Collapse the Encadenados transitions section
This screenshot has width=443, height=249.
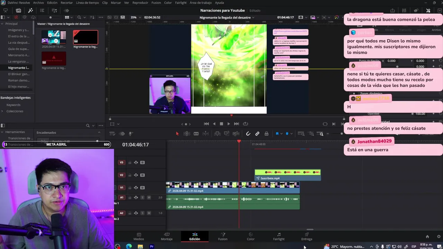[x=99, y=132]
